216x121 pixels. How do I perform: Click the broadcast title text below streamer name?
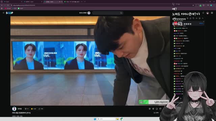point(21,113)
